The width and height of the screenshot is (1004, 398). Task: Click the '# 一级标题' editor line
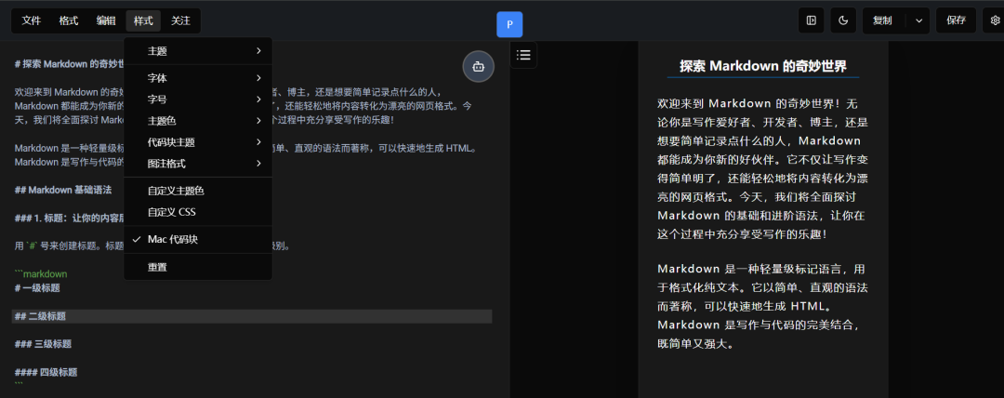37,288
